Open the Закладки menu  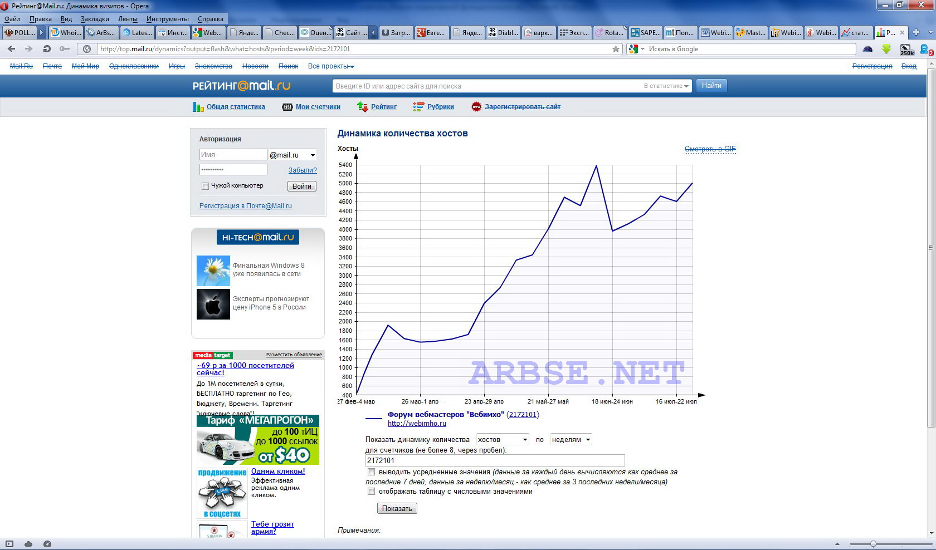[x=95, y=19]
